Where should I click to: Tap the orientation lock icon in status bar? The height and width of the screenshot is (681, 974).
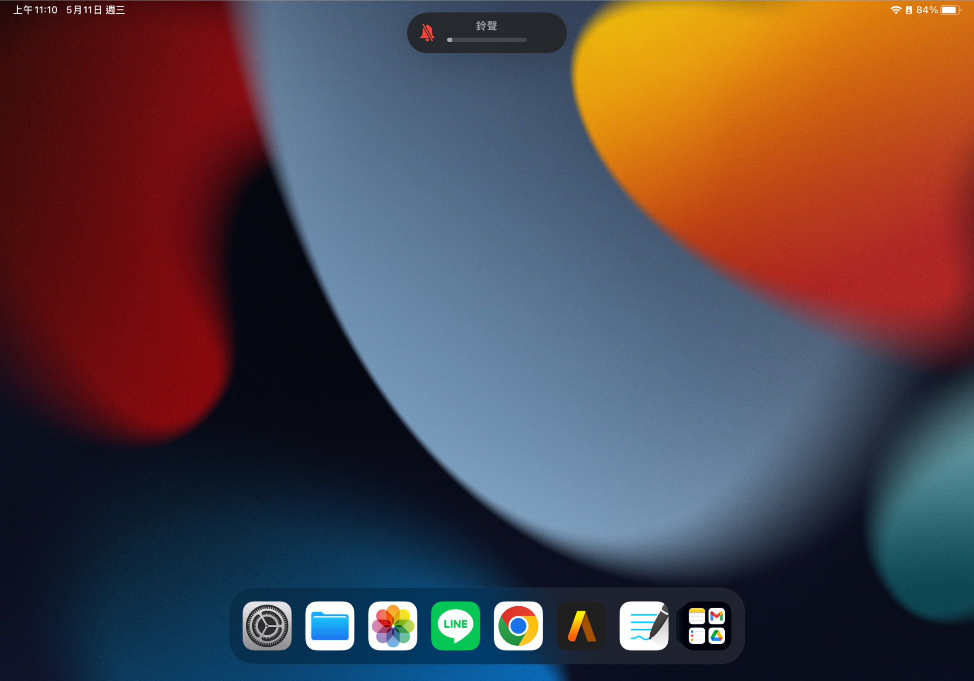point(908,10)
